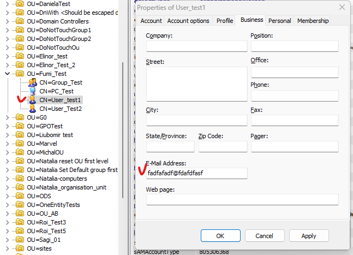Image resolution: width=353 pixels, height=255 pixels.
Task: Expand the OU=MichalOU tree node
Action: [x=7, y=152]
